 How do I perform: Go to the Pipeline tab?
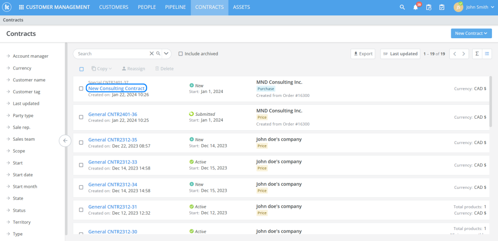coord(175,7)
